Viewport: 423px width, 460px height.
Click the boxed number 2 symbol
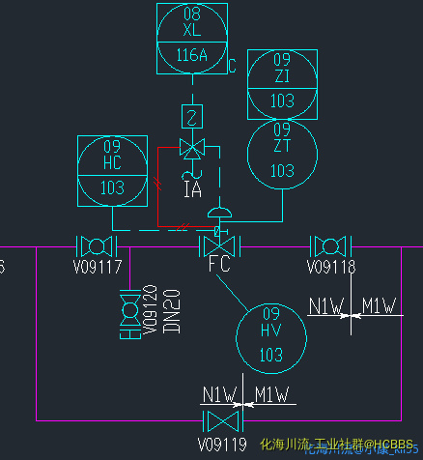coord(192,117)
